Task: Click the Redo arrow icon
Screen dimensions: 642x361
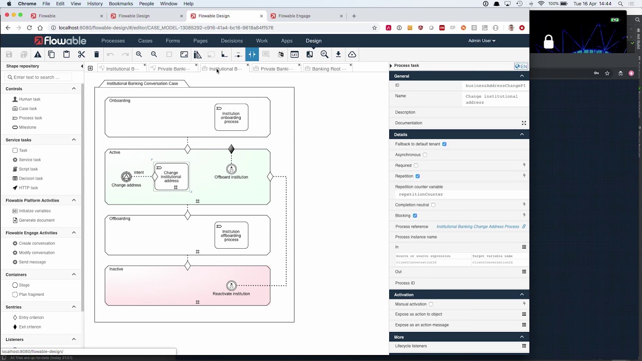Action: 125,54
